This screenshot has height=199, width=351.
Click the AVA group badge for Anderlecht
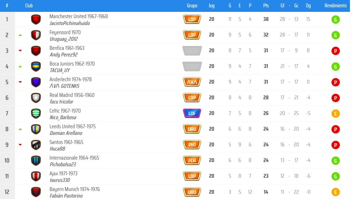(192, 82)
